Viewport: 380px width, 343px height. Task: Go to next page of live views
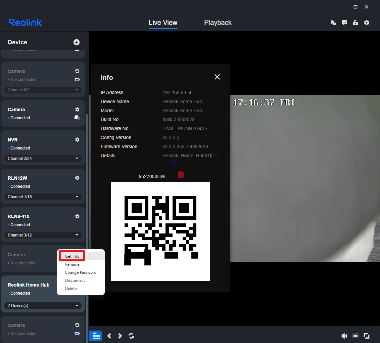click(x=120, y=336)
